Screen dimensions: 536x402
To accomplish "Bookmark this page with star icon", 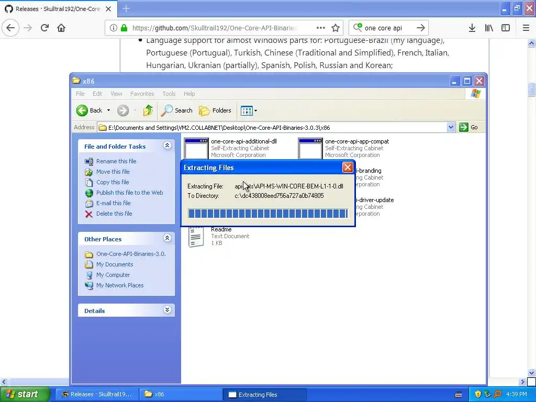I will [336, 28].
